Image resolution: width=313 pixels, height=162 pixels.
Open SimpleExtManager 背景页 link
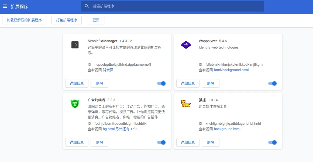pos(108,70)
